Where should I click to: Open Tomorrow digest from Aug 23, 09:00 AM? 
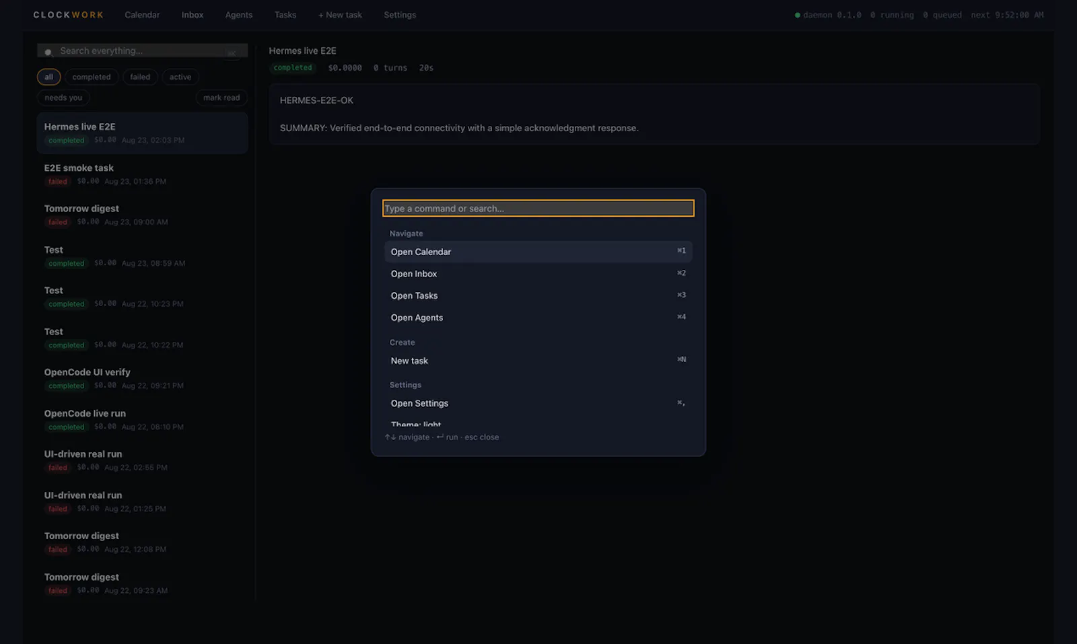click(x=142, y=215)
